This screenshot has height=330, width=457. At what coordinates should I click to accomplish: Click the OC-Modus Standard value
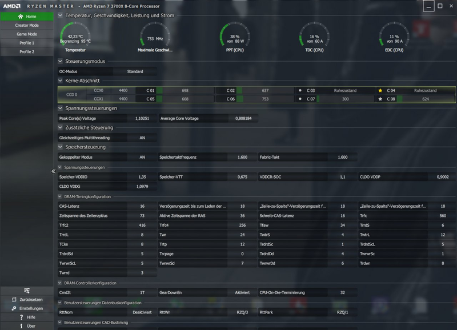click(x=135, y=71)
